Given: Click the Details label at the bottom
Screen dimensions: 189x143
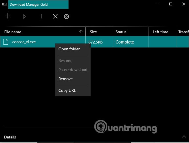Looking at the screenshot, I should click(10, 137).
